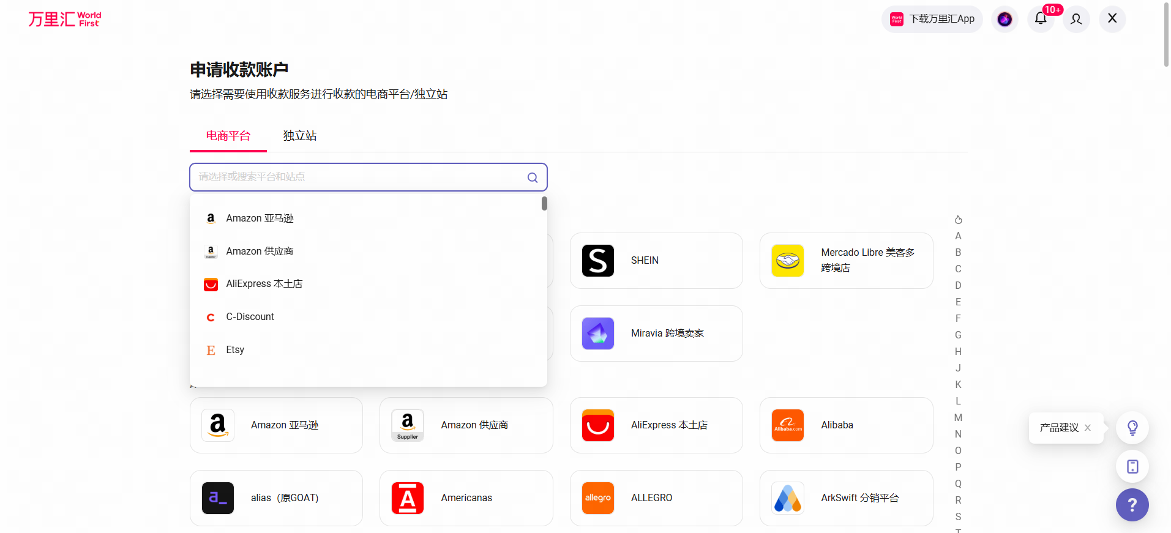Select Etsy in the dropdown list

[365, 350]
